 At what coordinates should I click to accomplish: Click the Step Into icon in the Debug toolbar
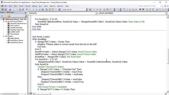107,9
